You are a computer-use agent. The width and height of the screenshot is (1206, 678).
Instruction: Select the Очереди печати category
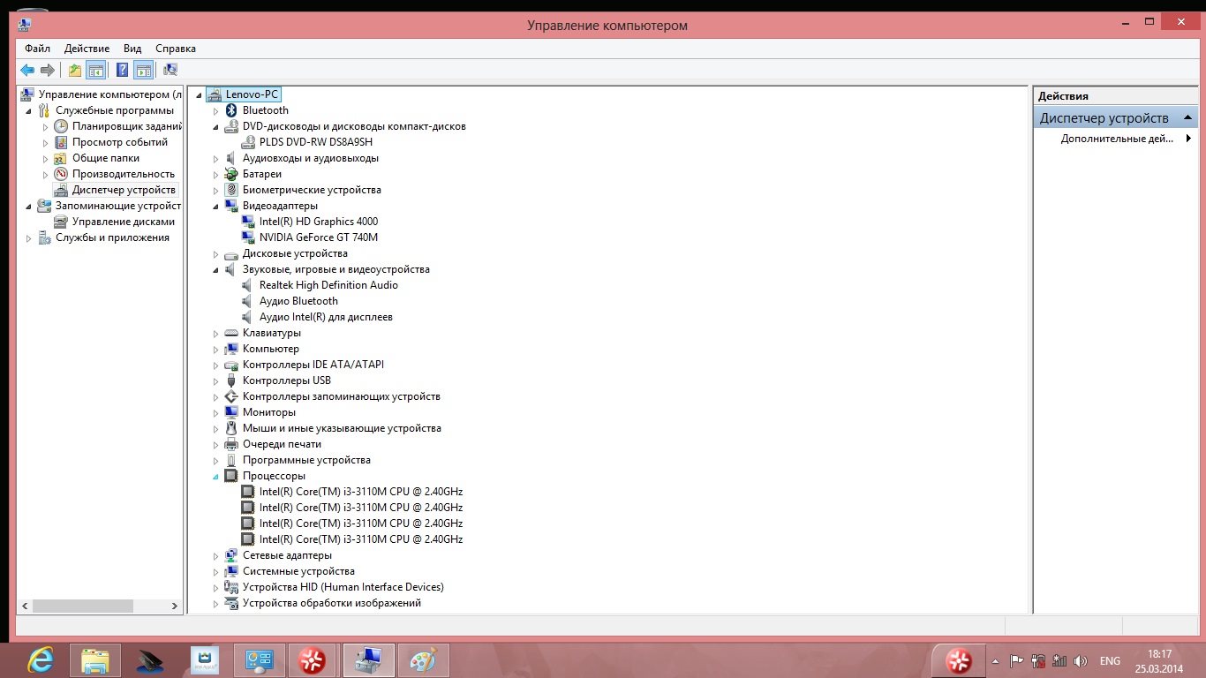282,444
